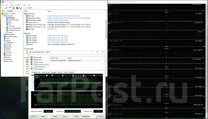Click the Clear button in Stability Test
This screenshot has width=208, height=119.
pyautogui.click(x=55, y=116)
